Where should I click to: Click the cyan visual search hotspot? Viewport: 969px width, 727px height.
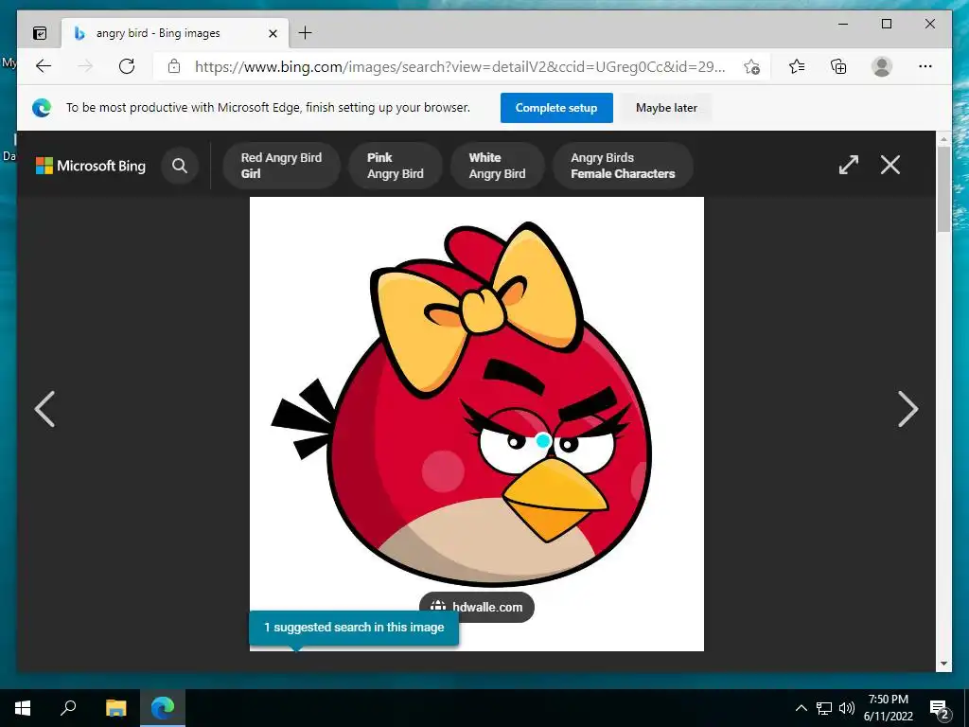[x=543, y=440]
